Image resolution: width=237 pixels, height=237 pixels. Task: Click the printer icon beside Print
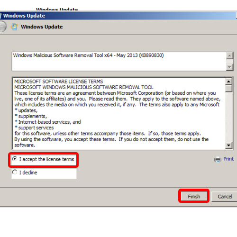(218, 159)
